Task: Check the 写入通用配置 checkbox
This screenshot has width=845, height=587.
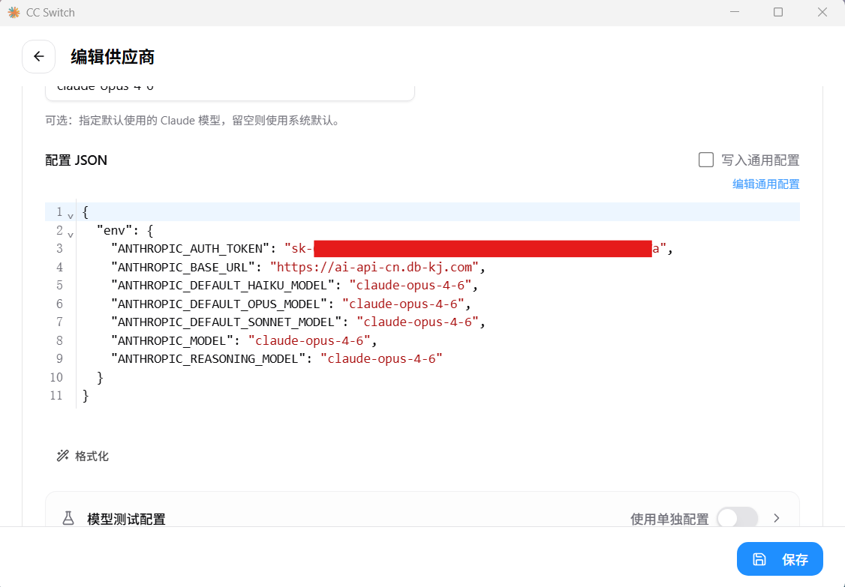Action: tap(706, 160)
